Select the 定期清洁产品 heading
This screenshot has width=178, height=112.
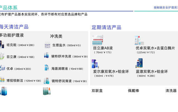106,27
